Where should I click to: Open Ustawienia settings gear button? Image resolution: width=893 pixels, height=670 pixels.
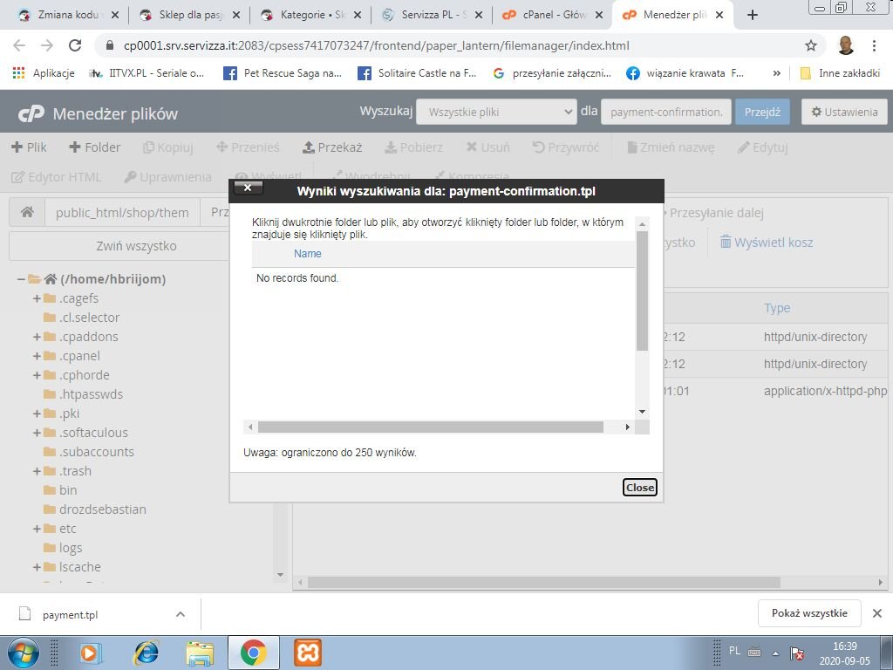point(844,112)
